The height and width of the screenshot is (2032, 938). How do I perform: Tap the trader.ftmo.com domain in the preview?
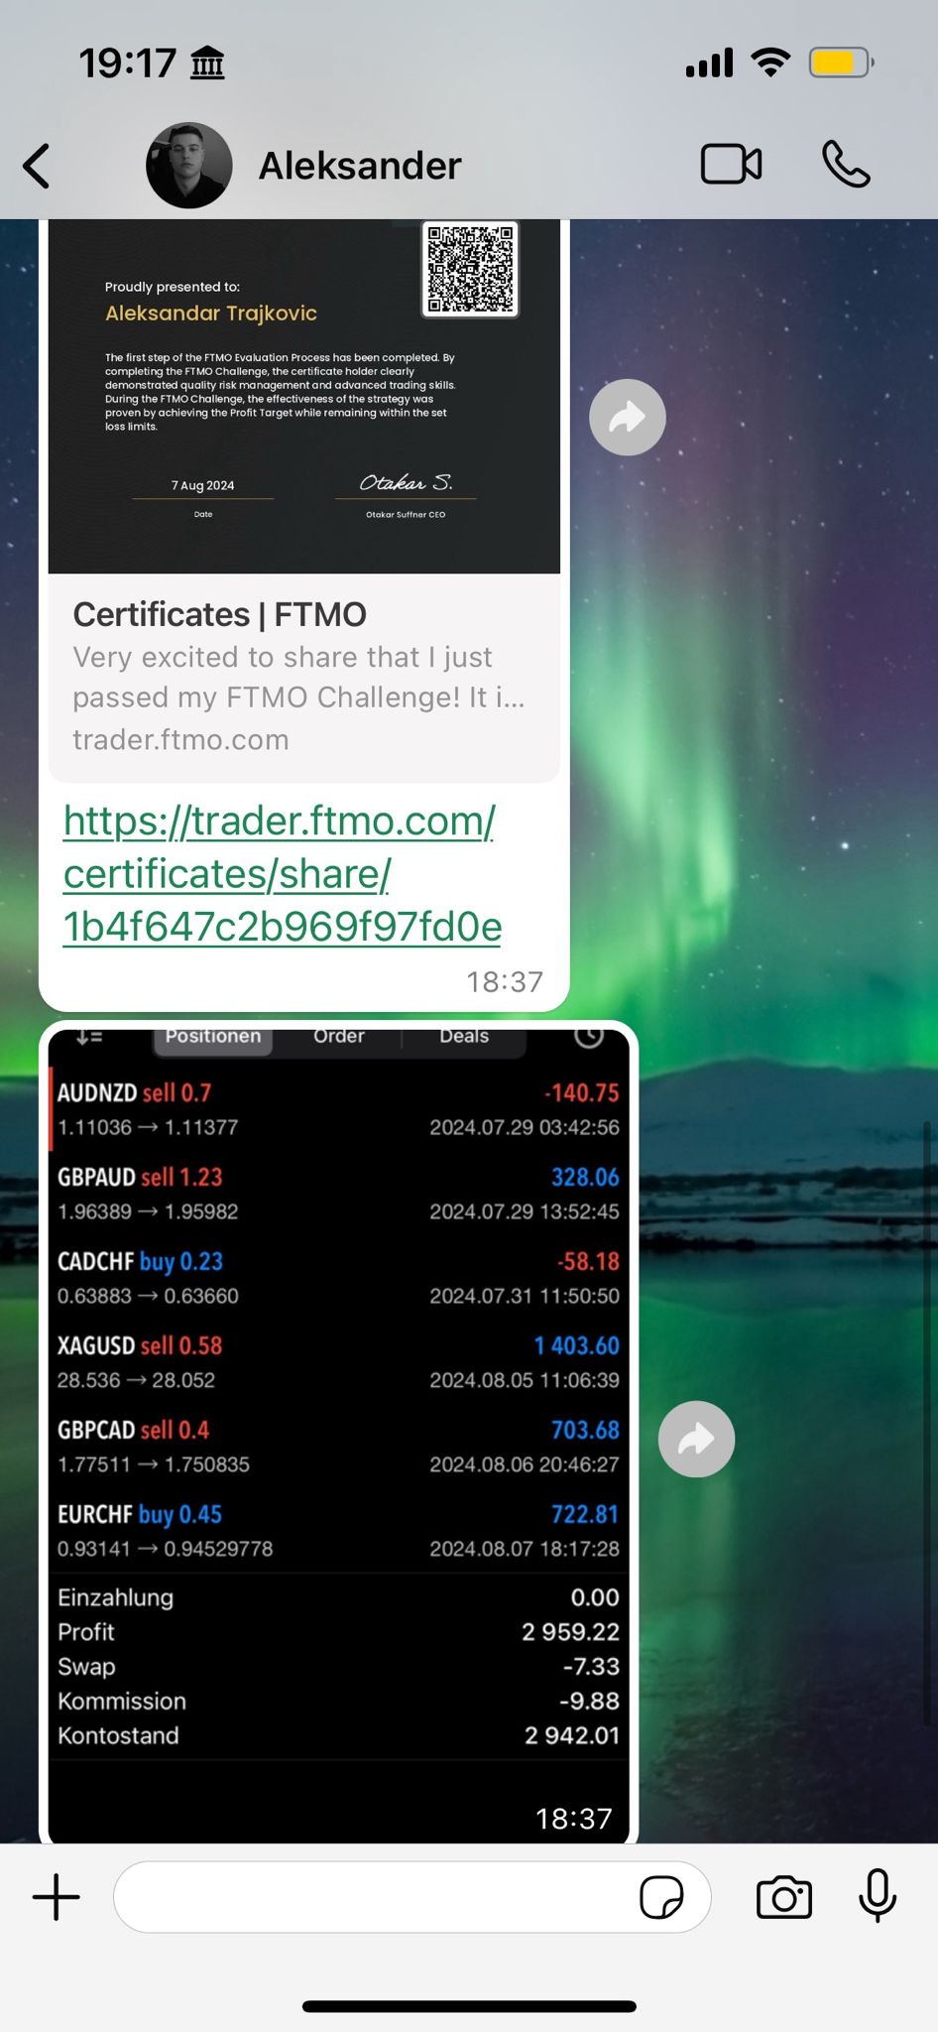point(180,740)
